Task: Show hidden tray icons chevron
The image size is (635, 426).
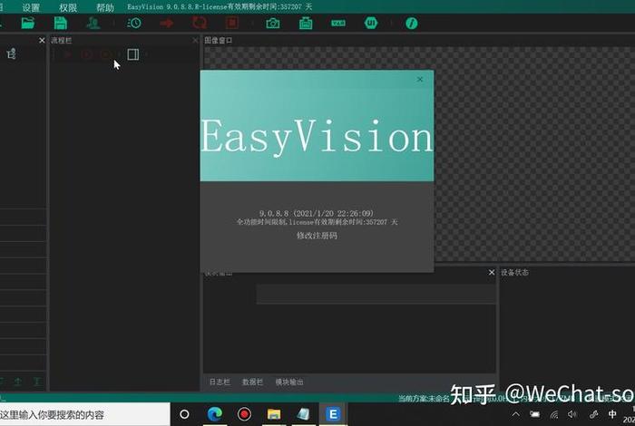Action: coord(515,414)
